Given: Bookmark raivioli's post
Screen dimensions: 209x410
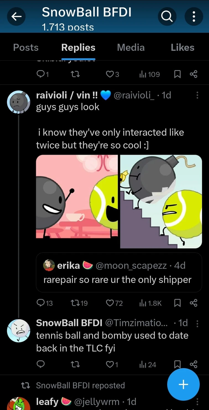Looking at the screenshot, I should click(x=177, y=303).
